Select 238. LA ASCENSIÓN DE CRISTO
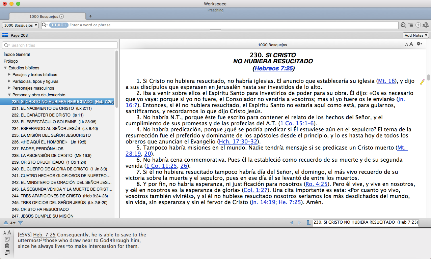The height and width of the screenshot is (259, 431). [51, 156]
